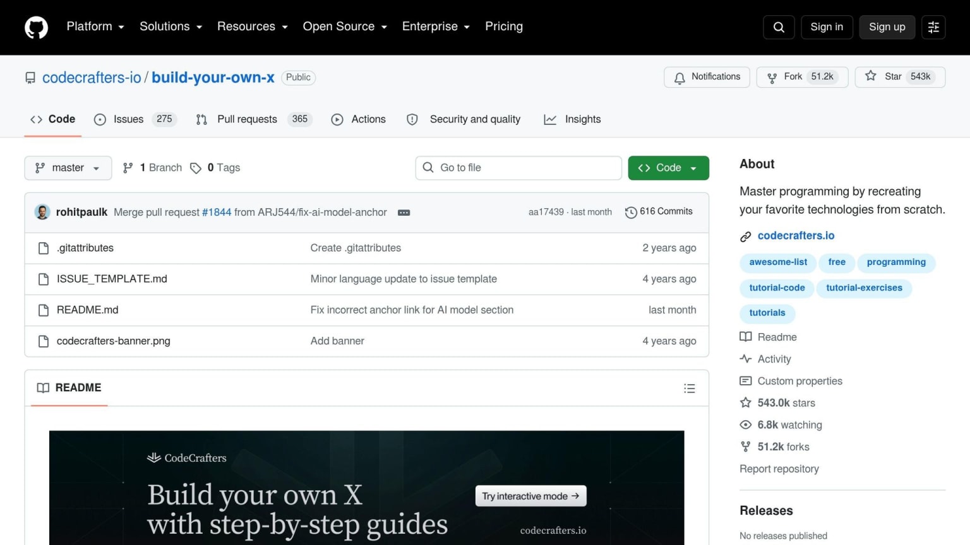Screen dimensions: 970x545
Task: Click the Sign in button
Action: pyautogui.click(x=827, y=27)
